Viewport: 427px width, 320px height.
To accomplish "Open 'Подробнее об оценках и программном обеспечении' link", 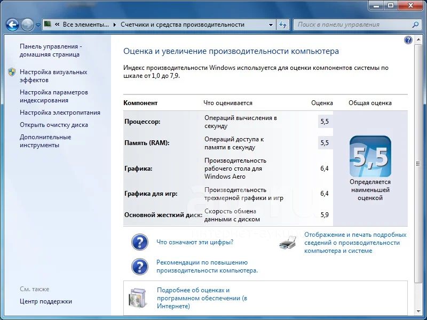I will point(202,298).
